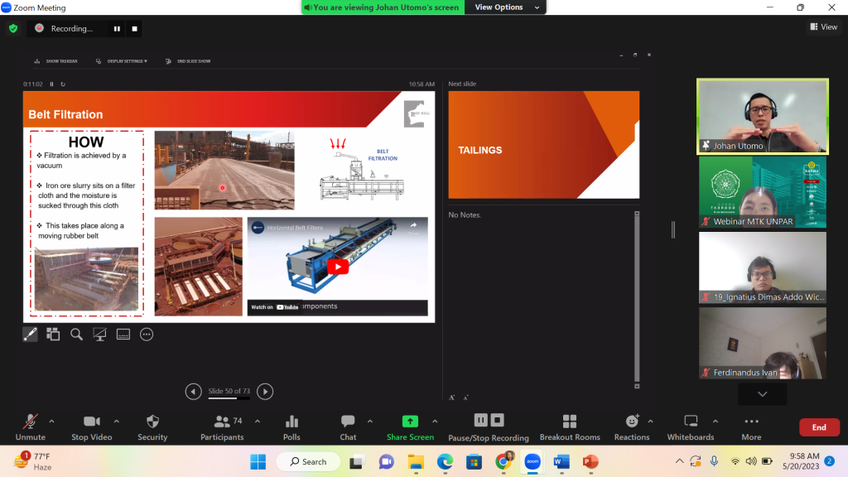Click the red End button

818,427
